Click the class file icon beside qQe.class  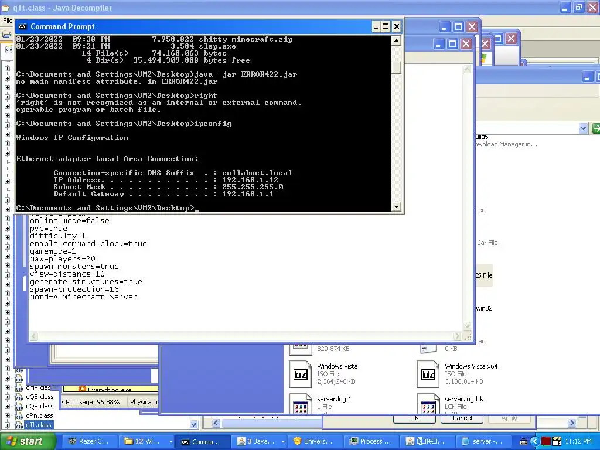coord(19,407)
